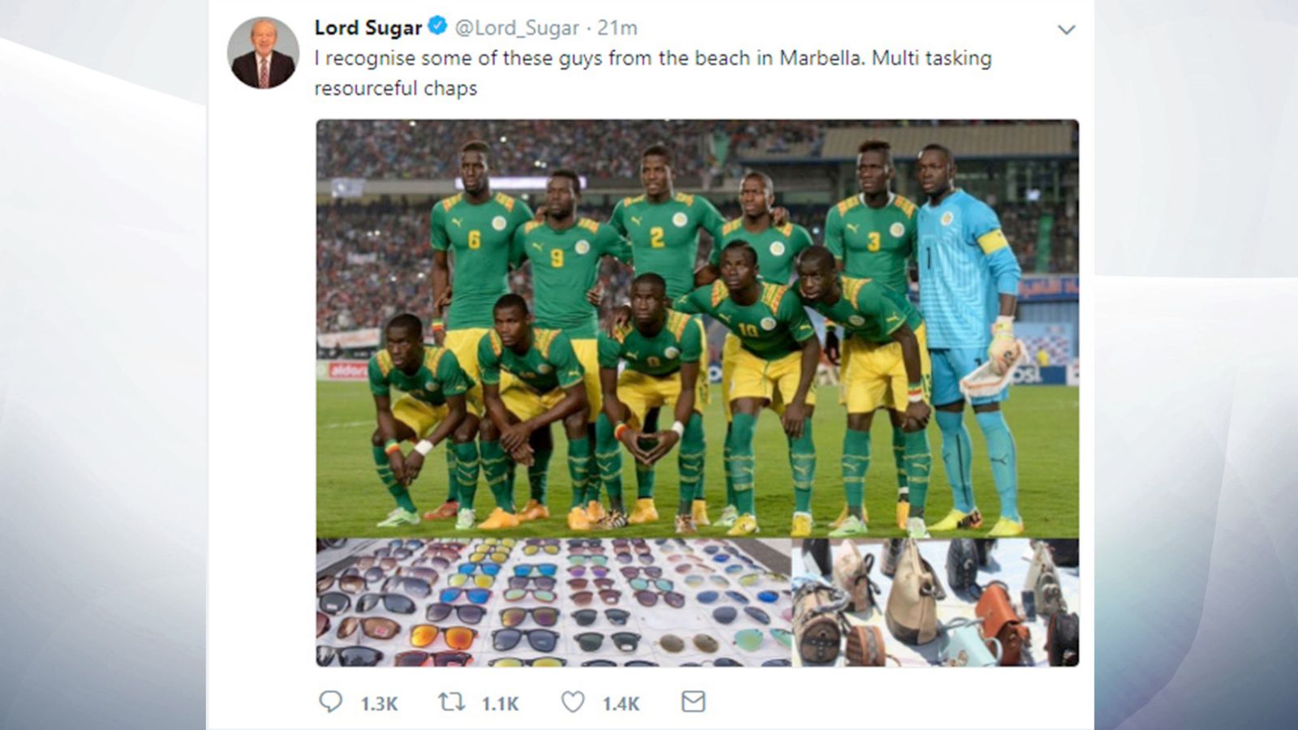Screen dimensions: 1298x730
Task: Click the 1.4K likes count
Action: [x=621, y=703]
